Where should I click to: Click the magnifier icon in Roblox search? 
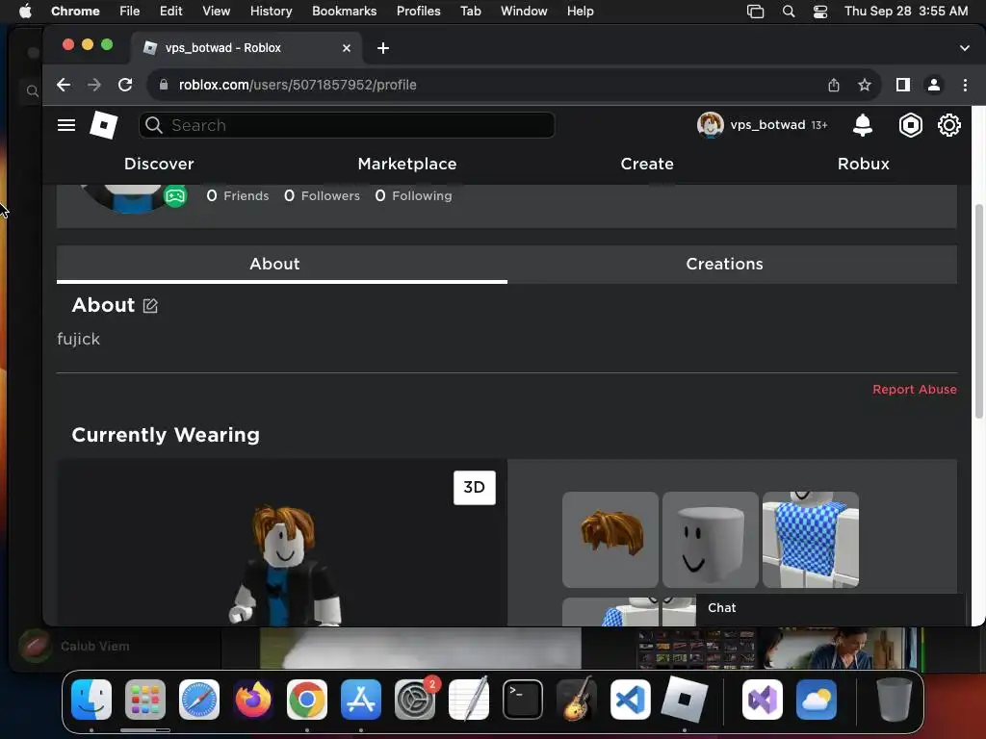coord(153,125)
